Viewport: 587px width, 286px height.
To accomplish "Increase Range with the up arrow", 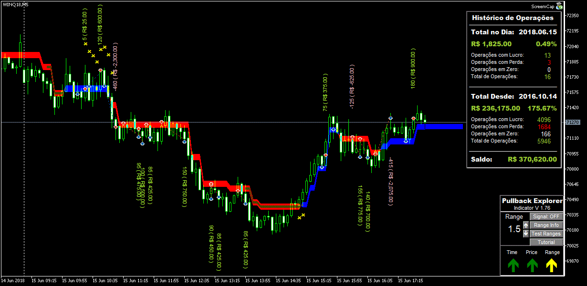I will (x=526, y=225).
